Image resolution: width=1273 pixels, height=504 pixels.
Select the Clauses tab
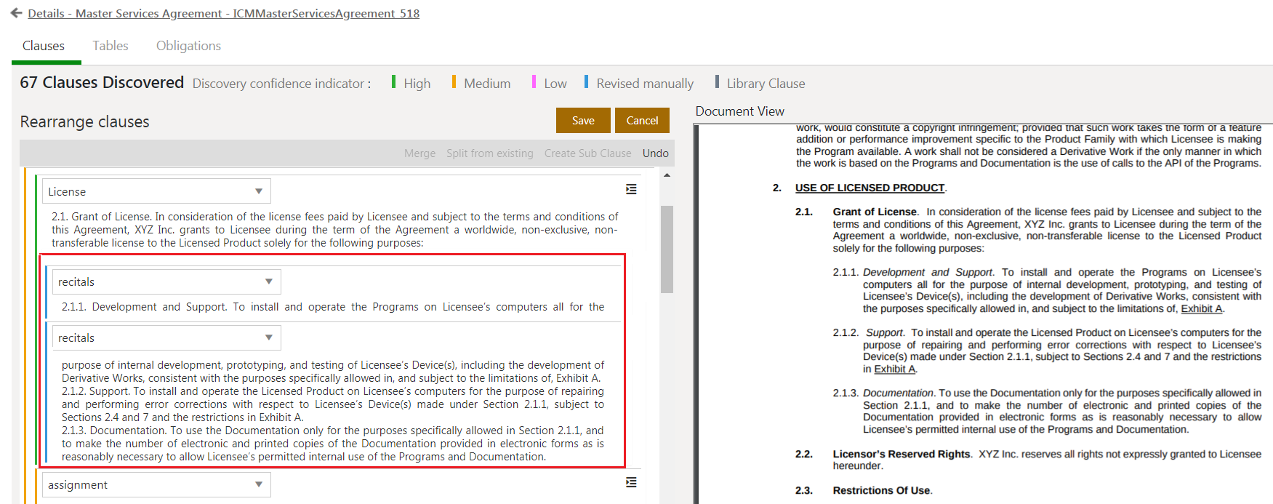coord(44,46)
